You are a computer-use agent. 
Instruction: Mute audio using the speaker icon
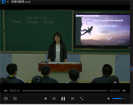click(x=109, y=99)
